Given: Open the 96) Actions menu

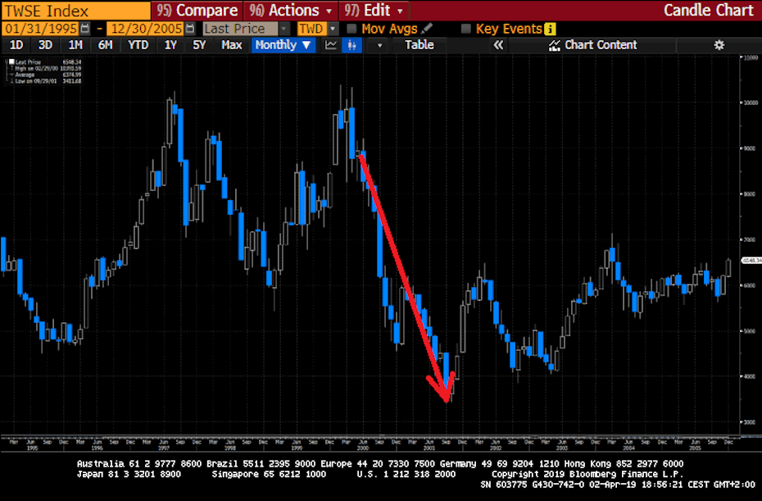Looking at the screenshot, I should pos(291,10).
